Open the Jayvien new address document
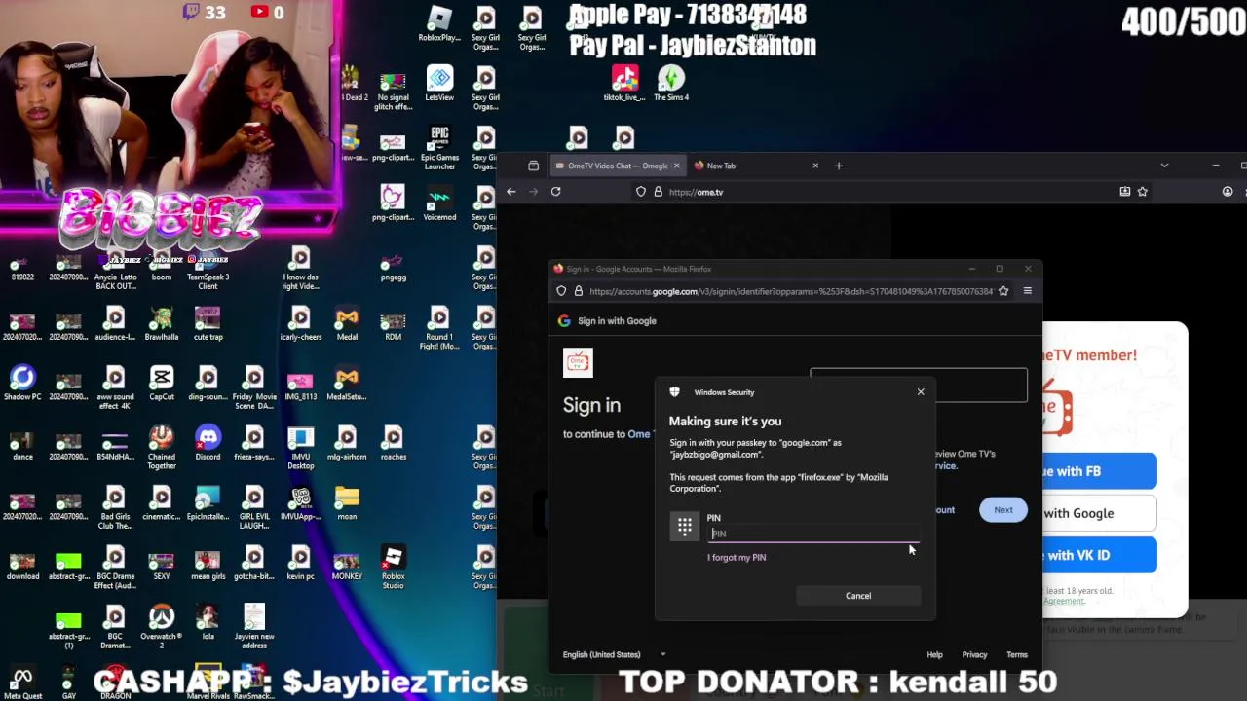This screenshot has width=1247, height=701. click(x=254, y=626)
